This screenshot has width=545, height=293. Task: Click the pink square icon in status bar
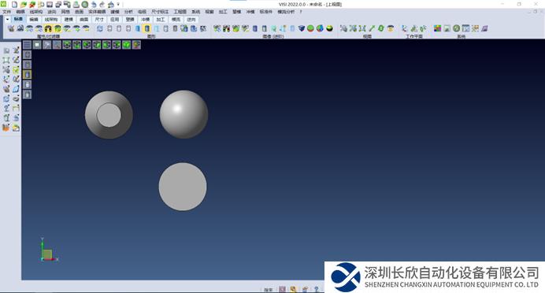click(283, 289)
